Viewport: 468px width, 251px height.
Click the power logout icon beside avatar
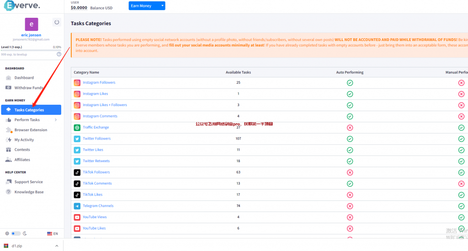pyautogui.click(x=57, y=22)
